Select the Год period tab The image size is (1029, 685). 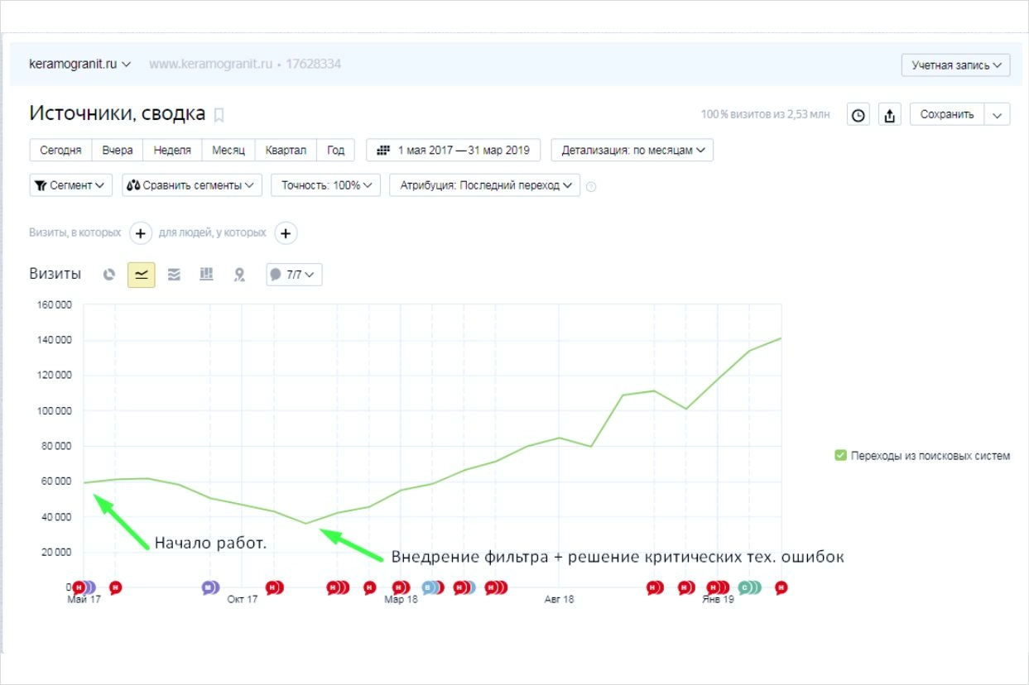(336, 151)
